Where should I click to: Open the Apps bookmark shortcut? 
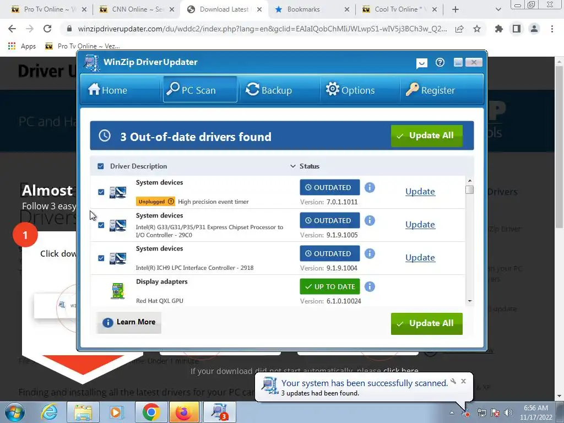pyautogui.click(x=22, y=46)
